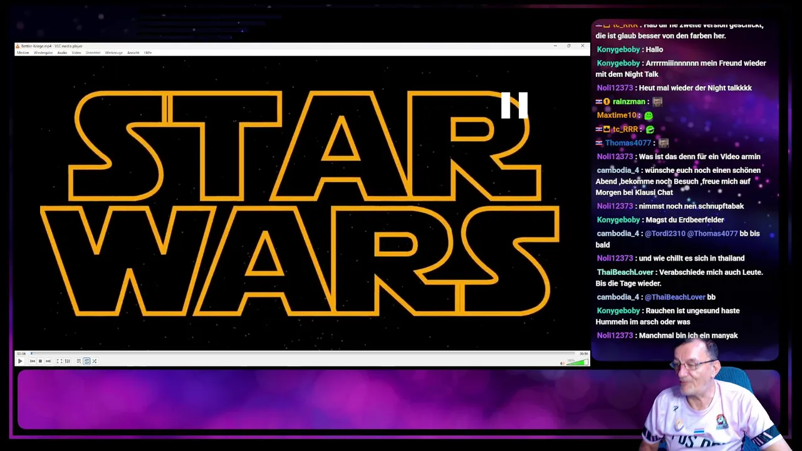
Task: Click the Star Wars video frame
Action: click(301, 203)
